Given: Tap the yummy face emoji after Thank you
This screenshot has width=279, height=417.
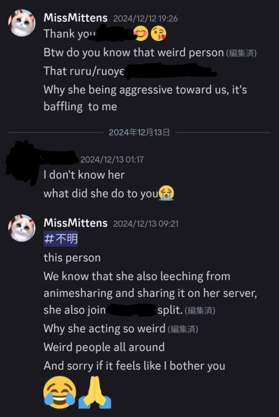Looking at the screenshot, I should tap(142, 34).
